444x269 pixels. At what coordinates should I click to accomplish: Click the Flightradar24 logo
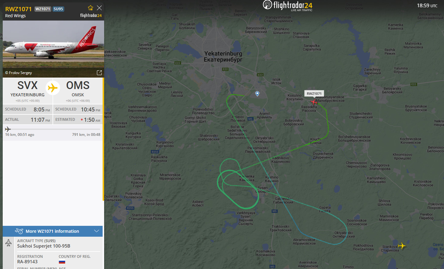(288, 6)
